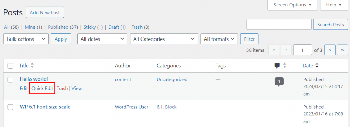This screenshot has height=127, width=350.
Task: Filter posts by Mine (1)
Action: coord(33,27)
